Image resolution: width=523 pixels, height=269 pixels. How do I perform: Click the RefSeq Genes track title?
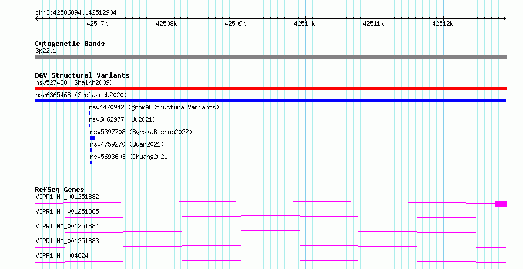[x=60, y=190]
